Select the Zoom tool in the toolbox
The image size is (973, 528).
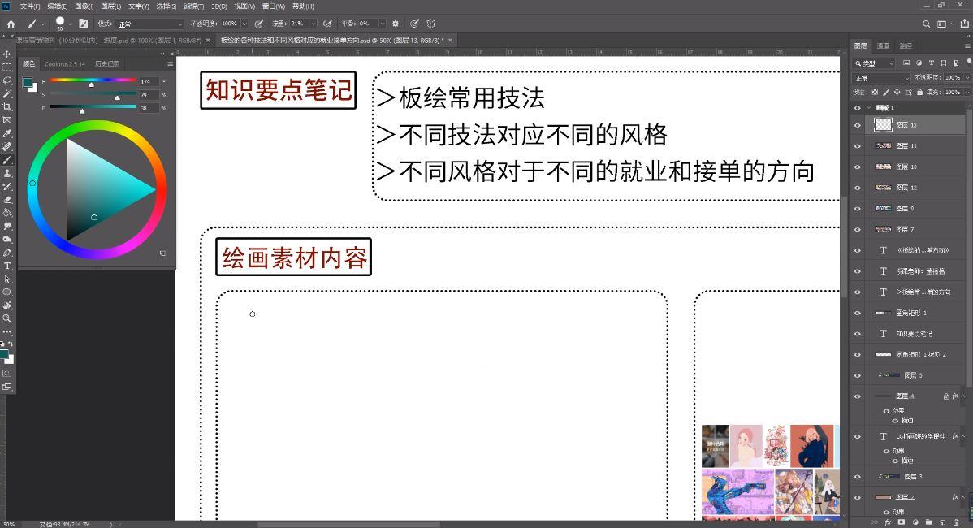[x=6, y=318]
